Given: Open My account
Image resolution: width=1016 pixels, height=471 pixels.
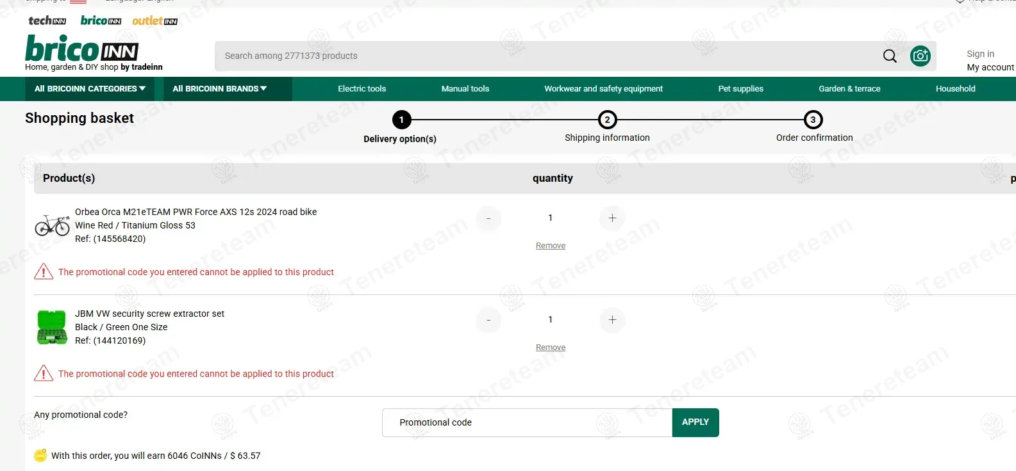Looking at the screenshot, I should 990,67.
